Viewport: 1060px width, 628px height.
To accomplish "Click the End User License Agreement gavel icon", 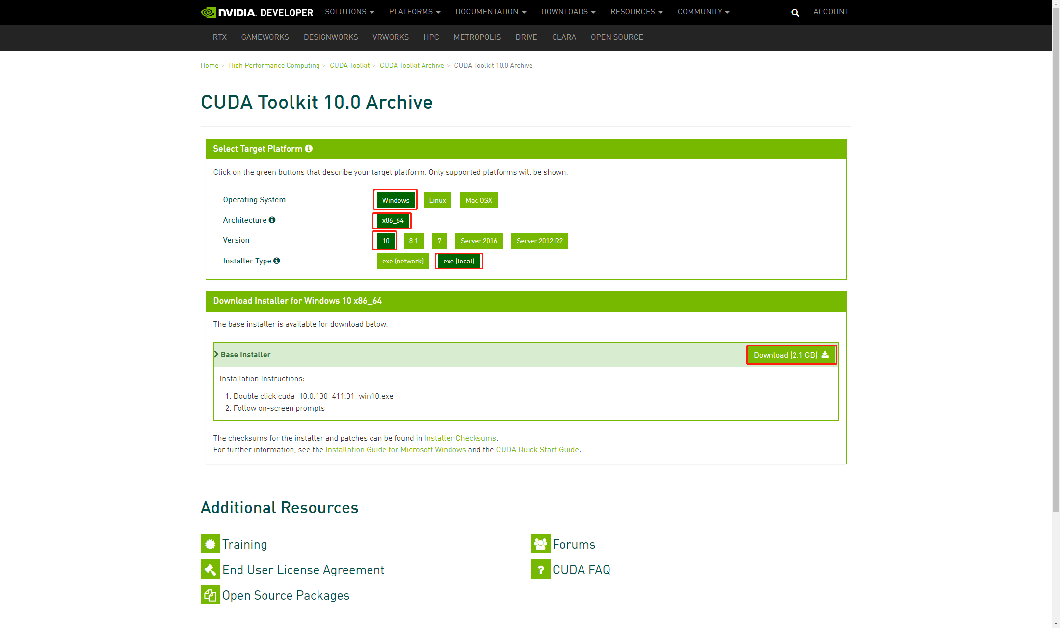I will (x=210, y=569).
